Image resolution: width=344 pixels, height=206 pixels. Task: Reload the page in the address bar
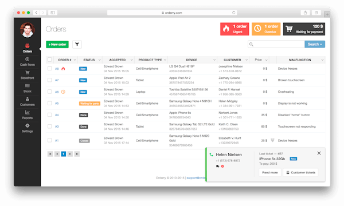point(234,13)
